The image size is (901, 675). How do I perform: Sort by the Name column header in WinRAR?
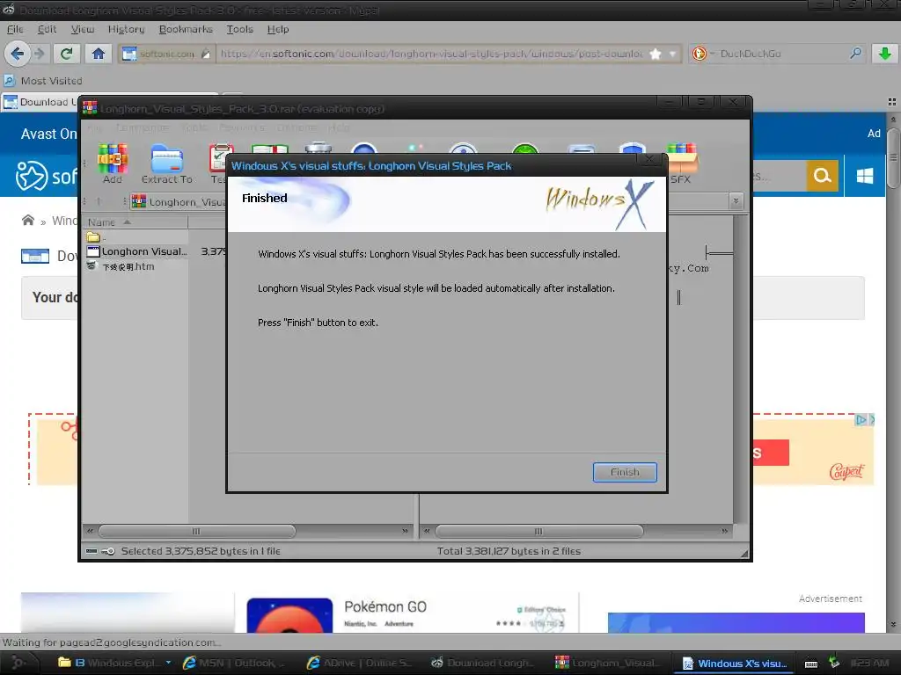(x=136, y=222)
